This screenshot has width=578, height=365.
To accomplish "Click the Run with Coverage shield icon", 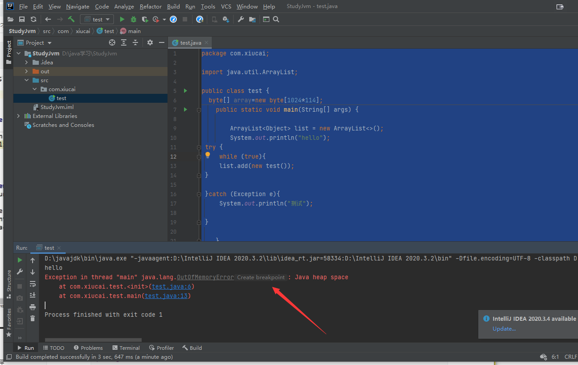I will click(145, 19).
